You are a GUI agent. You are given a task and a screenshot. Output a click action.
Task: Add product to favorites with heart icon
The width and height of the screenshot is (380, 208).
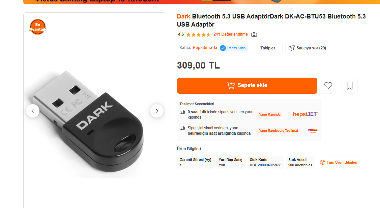tap(328, 86)
